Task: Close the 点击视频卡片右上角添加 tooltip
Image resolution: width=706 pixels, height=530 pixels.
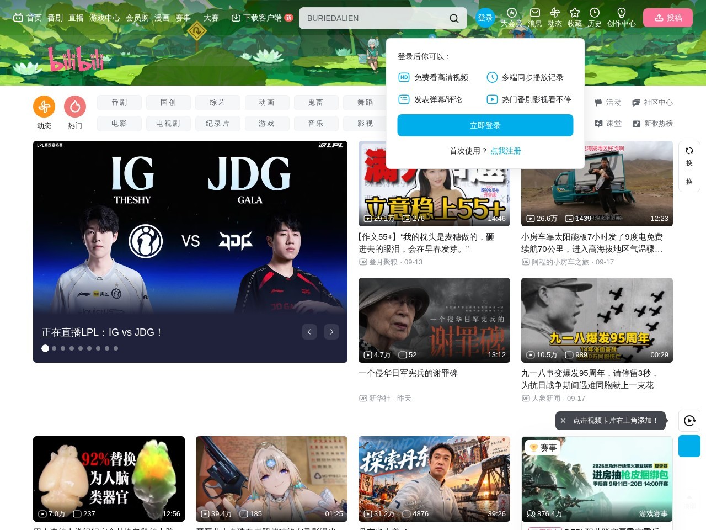Action: (563, 421)
